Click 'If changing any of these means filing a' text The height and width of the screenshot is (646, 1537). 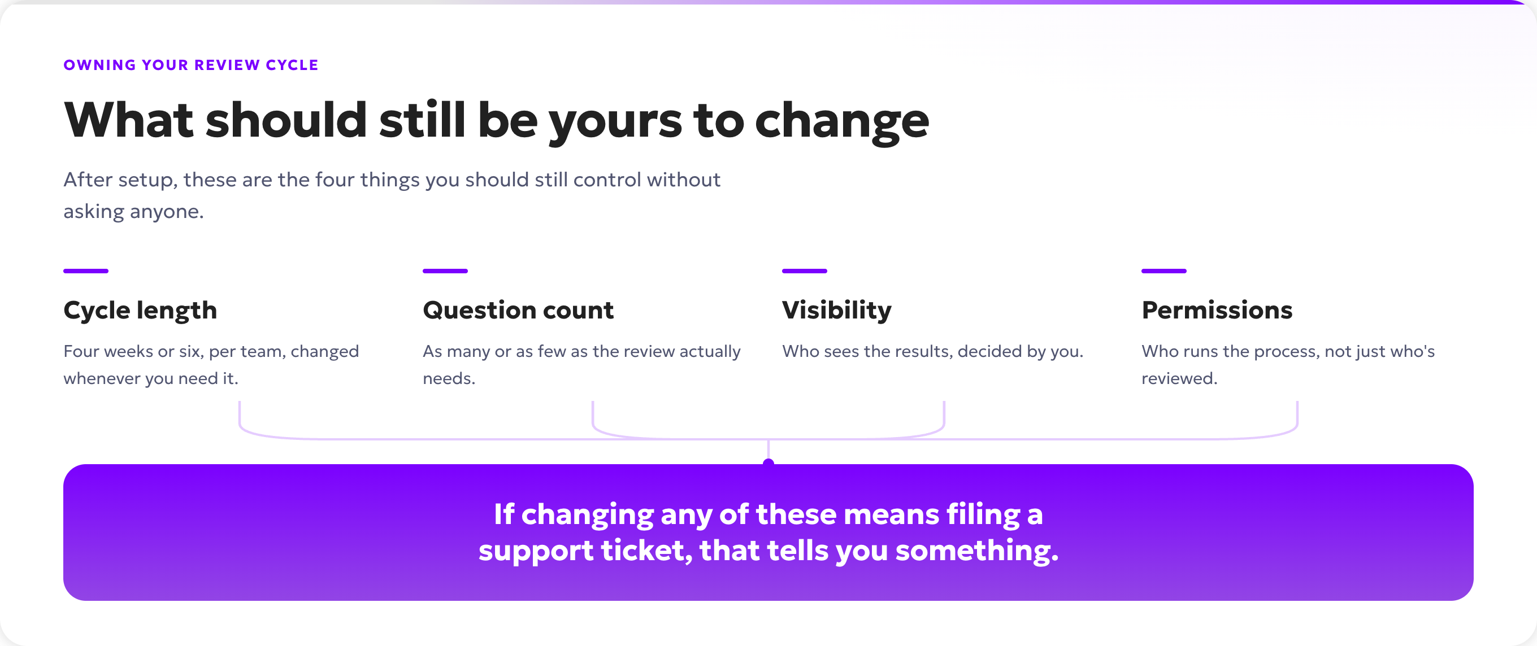(768, 514)
